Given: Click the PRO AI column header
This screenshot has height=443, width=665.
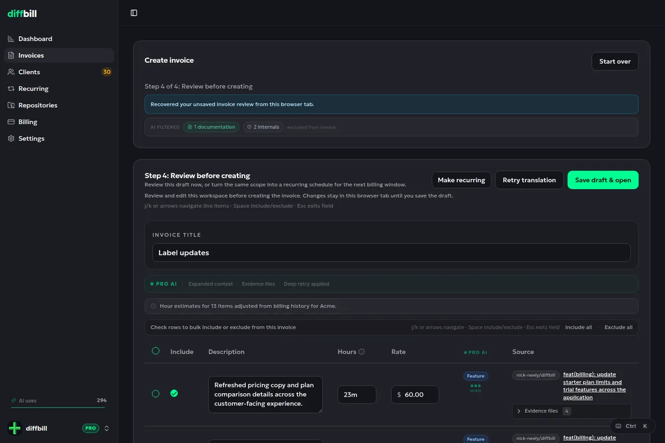Looking at the screenshot, I should (x=475, y=352).
